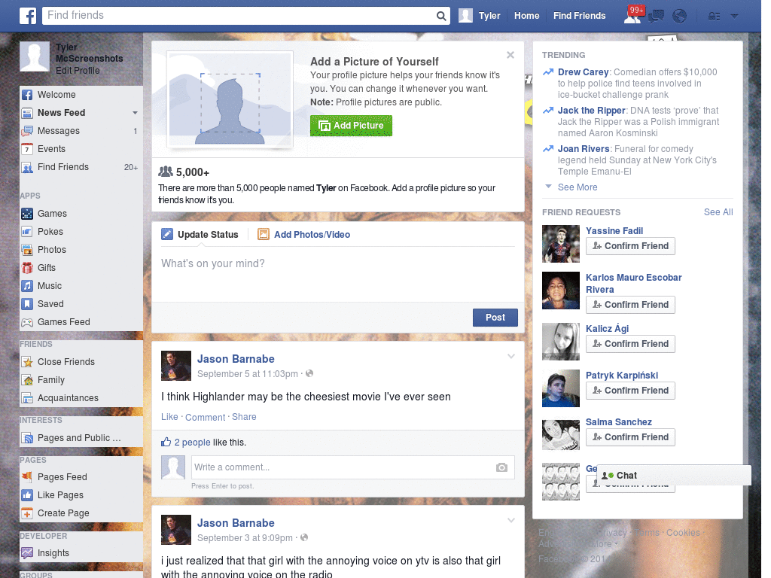
Task: Open the Jack the Ripper trending topic
Action: pos(591,110)
